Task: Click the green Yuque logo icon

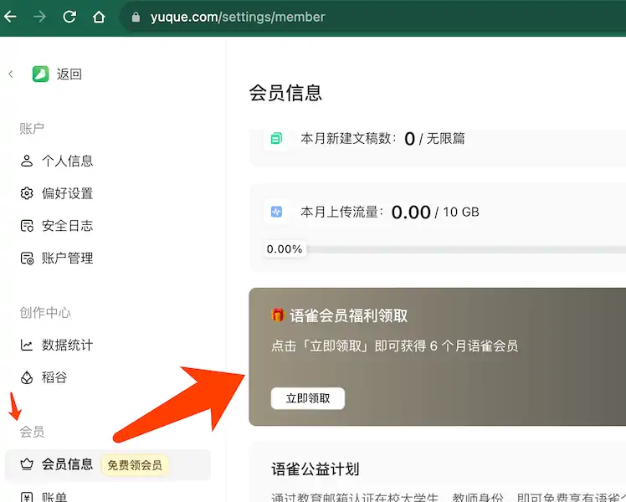Action: [40, 74]
